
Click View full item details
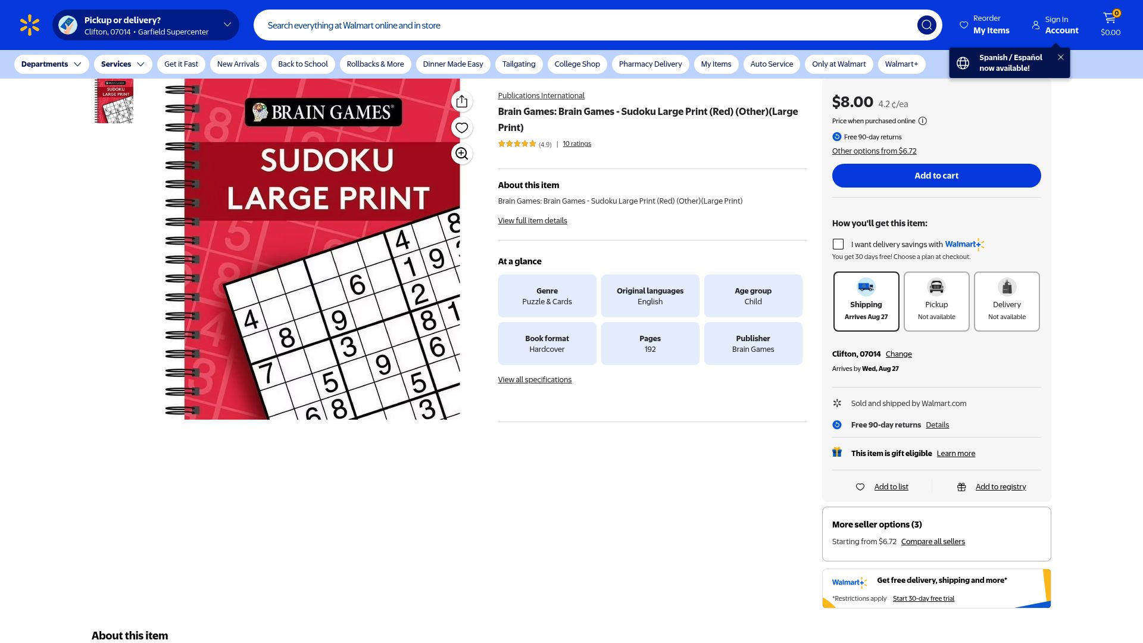click(532, 221)
